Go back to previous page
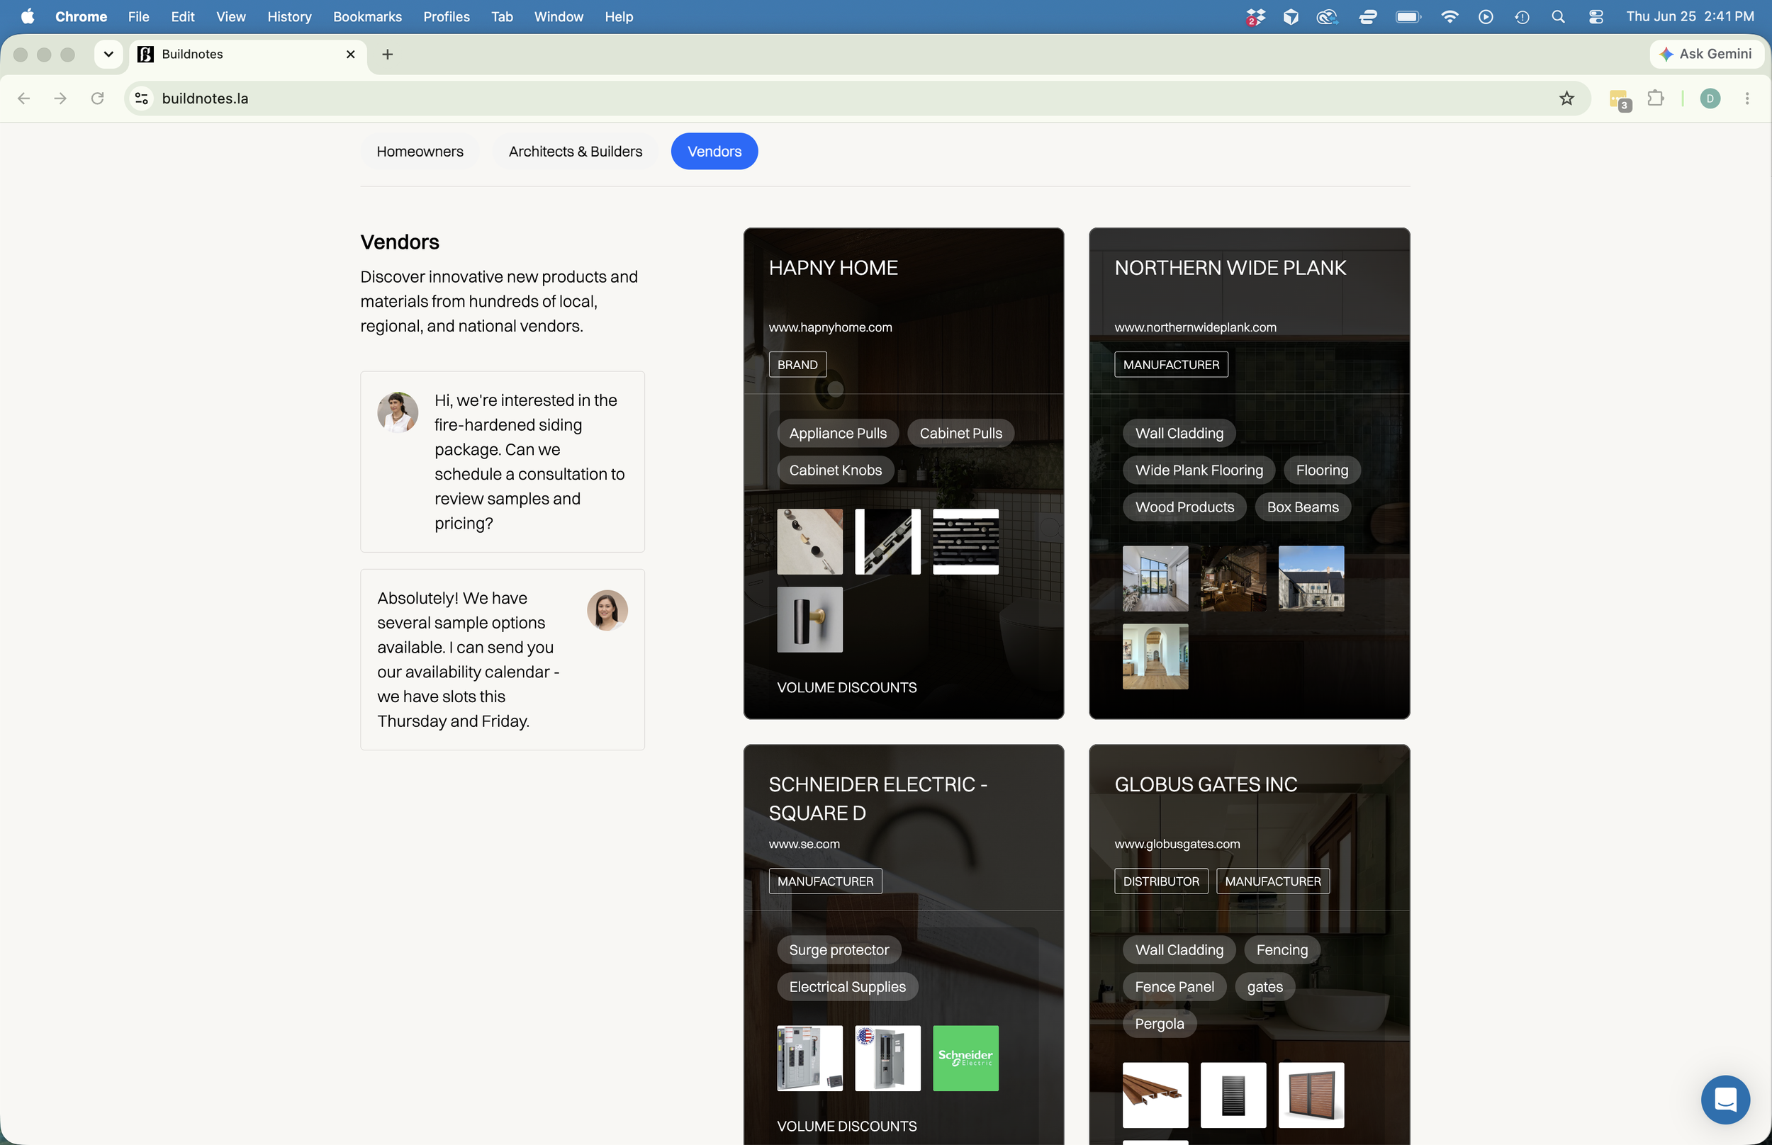1772x1145 pixels. click(24, 98)
